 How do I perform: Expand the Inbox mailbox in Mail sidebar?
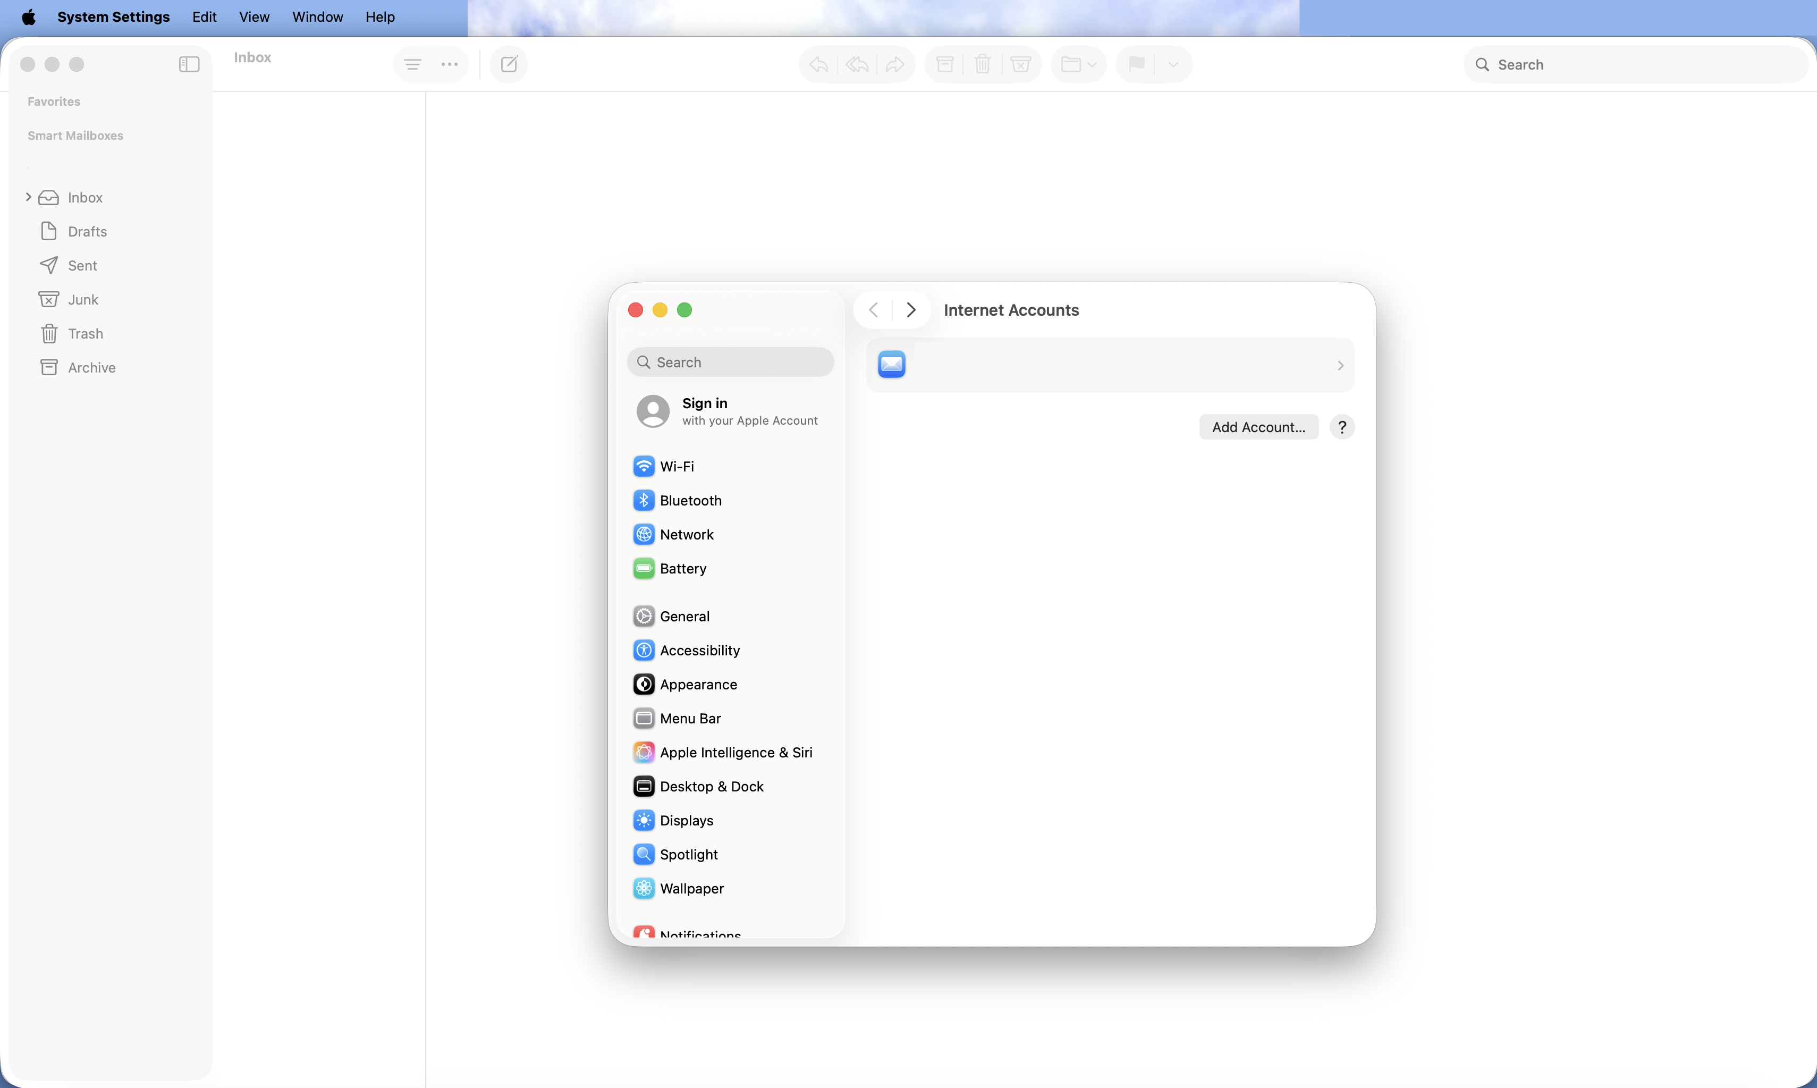point(29,197)
